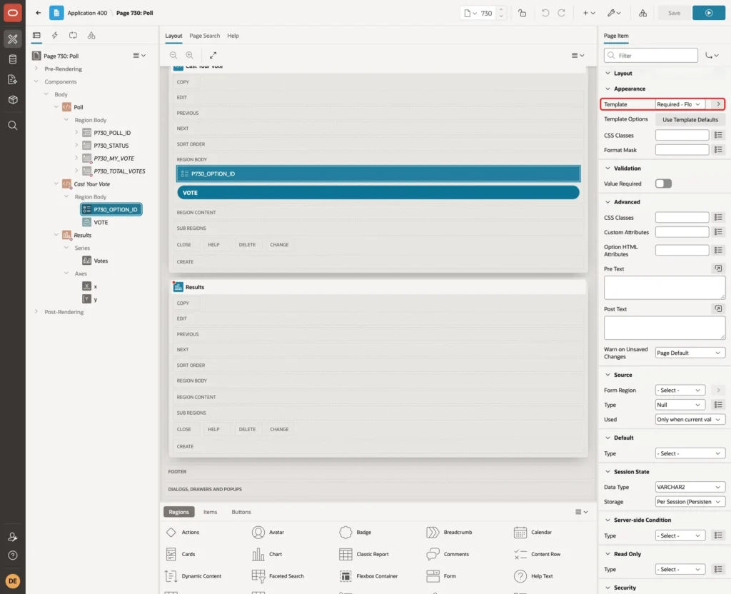Expand the layout pane to full size
This screenshot has width=731, height=594.
click(x=213, y=55)
